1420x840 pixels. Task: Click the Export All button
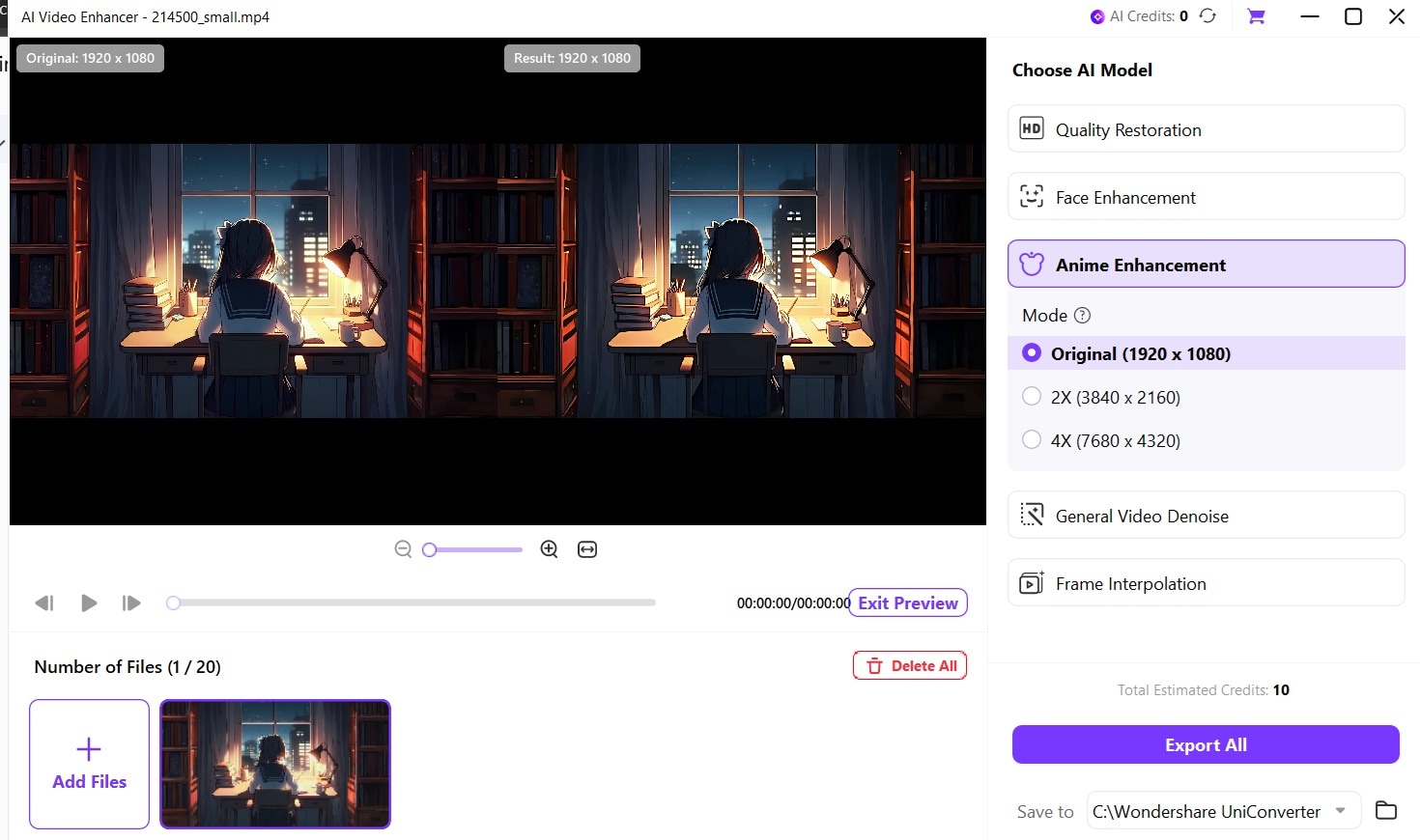[1206, 744]
